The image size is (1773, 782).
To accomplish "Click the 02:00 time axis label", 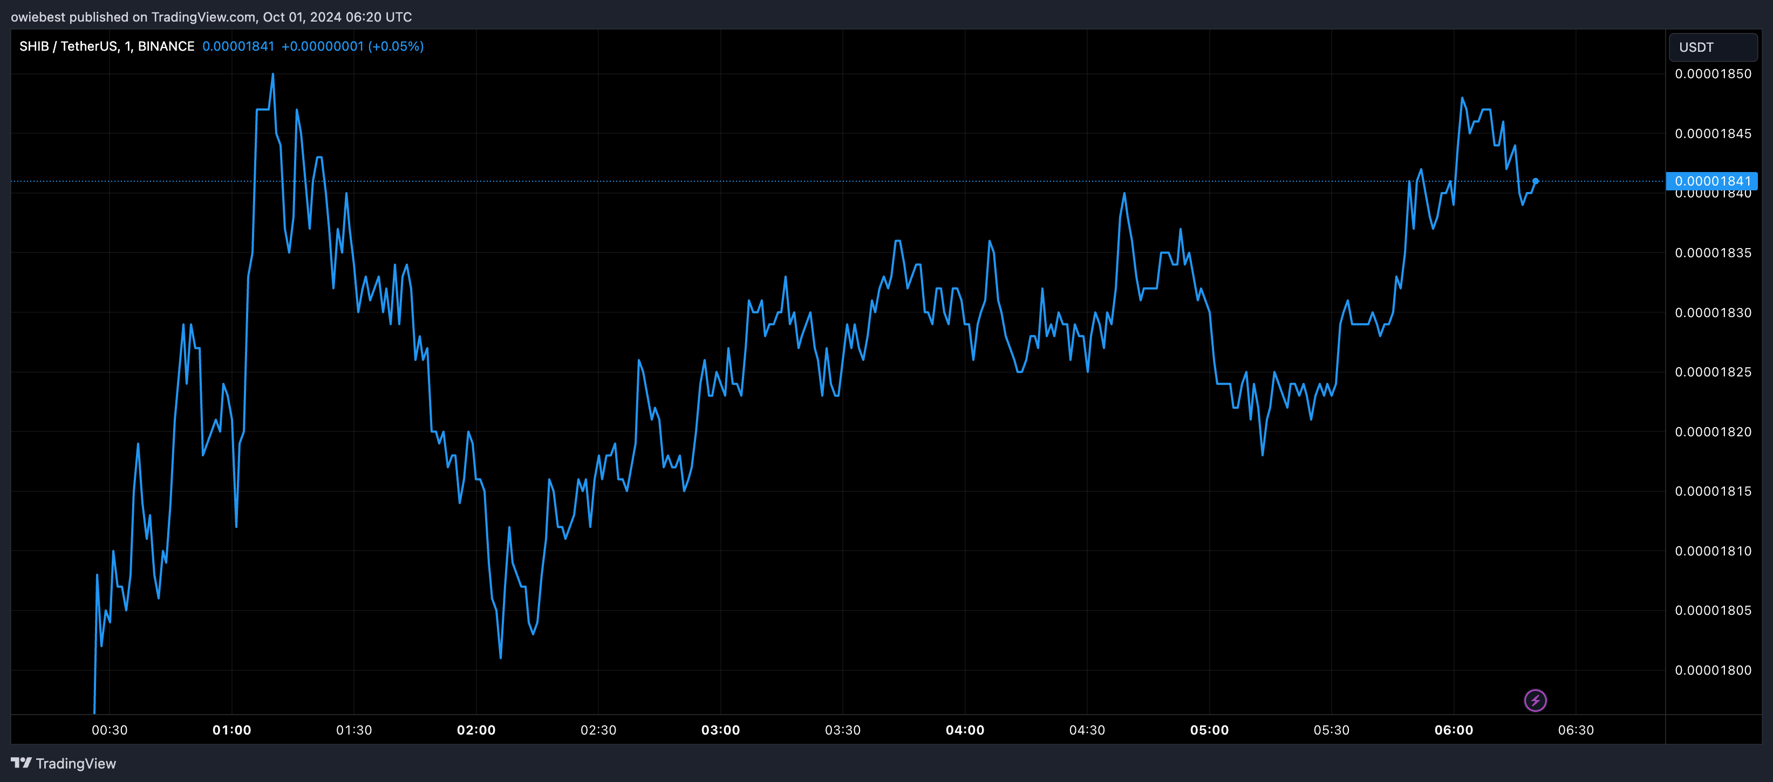I will [x=476, y=730].
